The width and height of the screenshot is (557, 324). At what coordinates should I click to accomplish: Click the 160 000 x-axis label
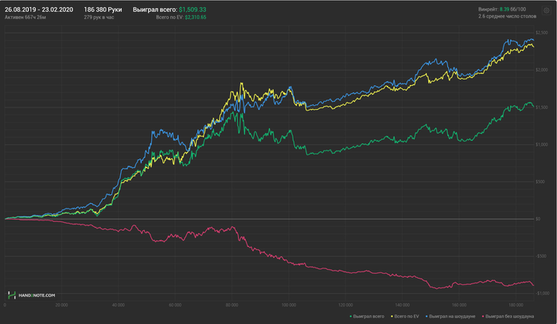pyautogui.click(x=459, y=305)
